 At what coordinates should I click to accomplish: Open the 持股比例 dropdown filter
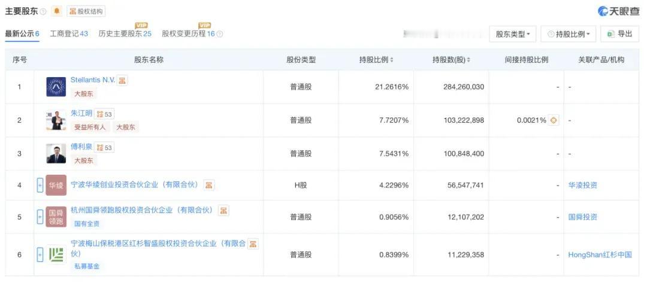coord(568,34)
